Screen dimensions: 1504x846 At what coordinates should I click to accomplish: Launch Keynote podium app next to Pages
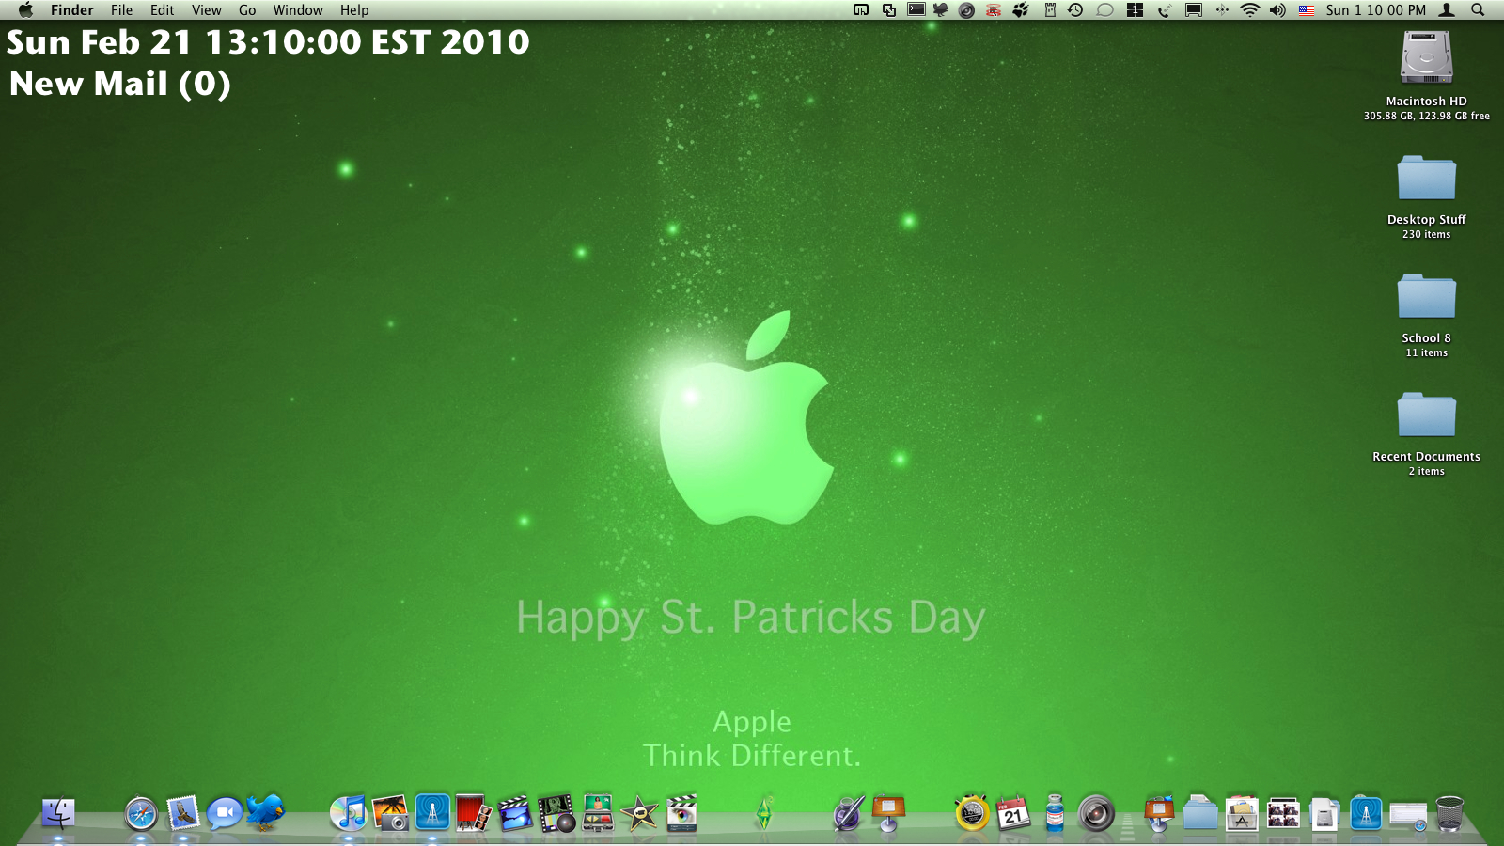click(888, 813)
